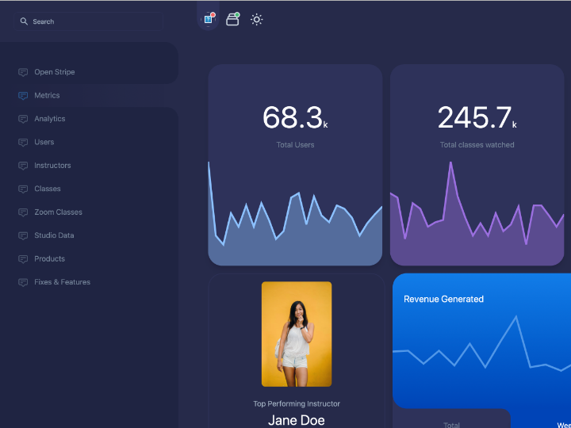Navigate to Classes in the sidebar
Image resolution: width=571 pixels, height=428 pixels.
48,189
